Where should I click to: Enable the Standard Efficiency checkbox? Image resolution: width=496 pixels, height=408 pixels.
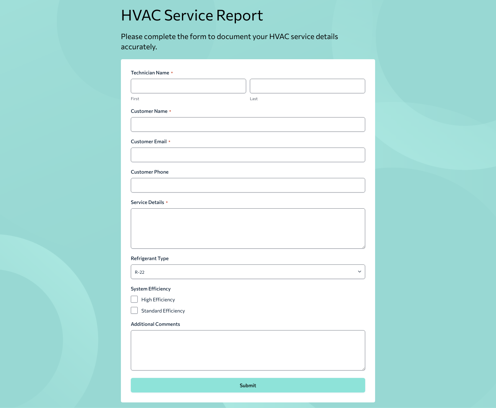pyautogui.click(x=134, y=310)
